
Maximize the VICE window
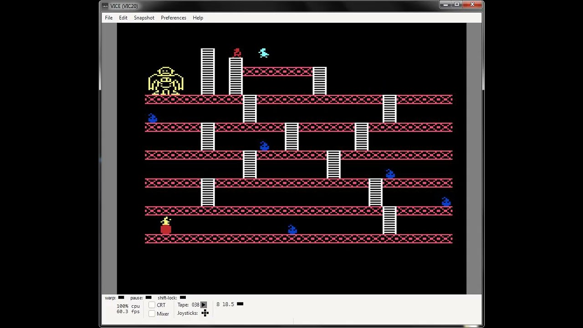tap(457, 5)
